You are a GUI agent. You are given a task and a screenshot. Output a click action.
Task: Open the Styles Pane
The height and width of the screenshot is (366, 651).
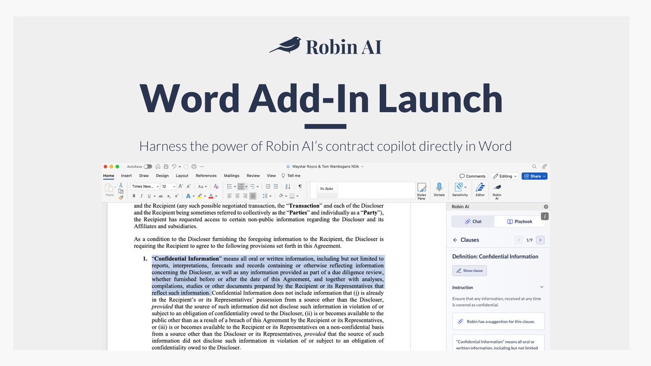[422, 190]
